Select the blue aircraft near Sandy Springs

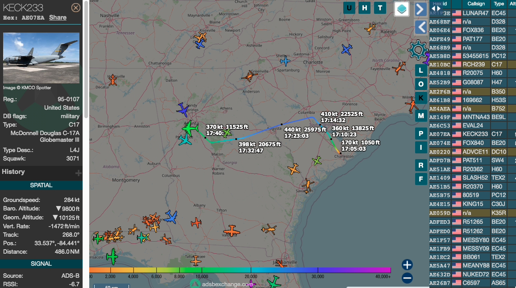[x=183, y=110]
